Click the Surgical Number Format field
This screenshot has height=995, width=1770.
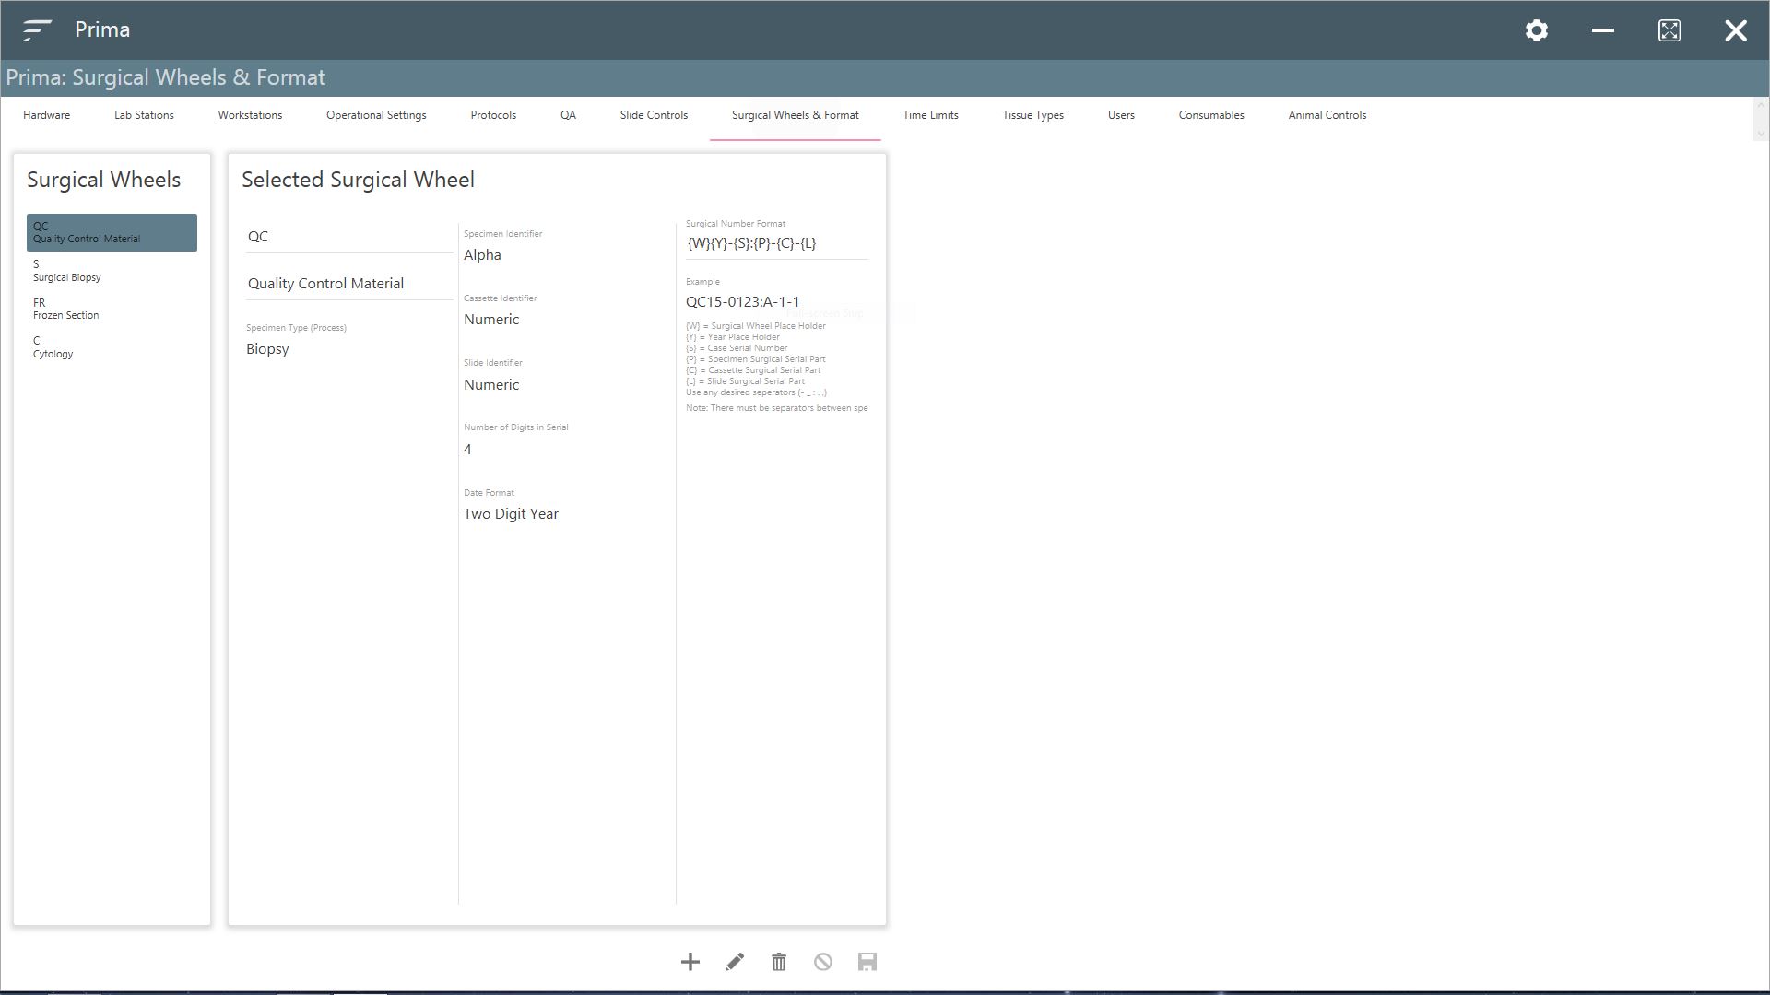pyautogui.click(x=776, y=243)
